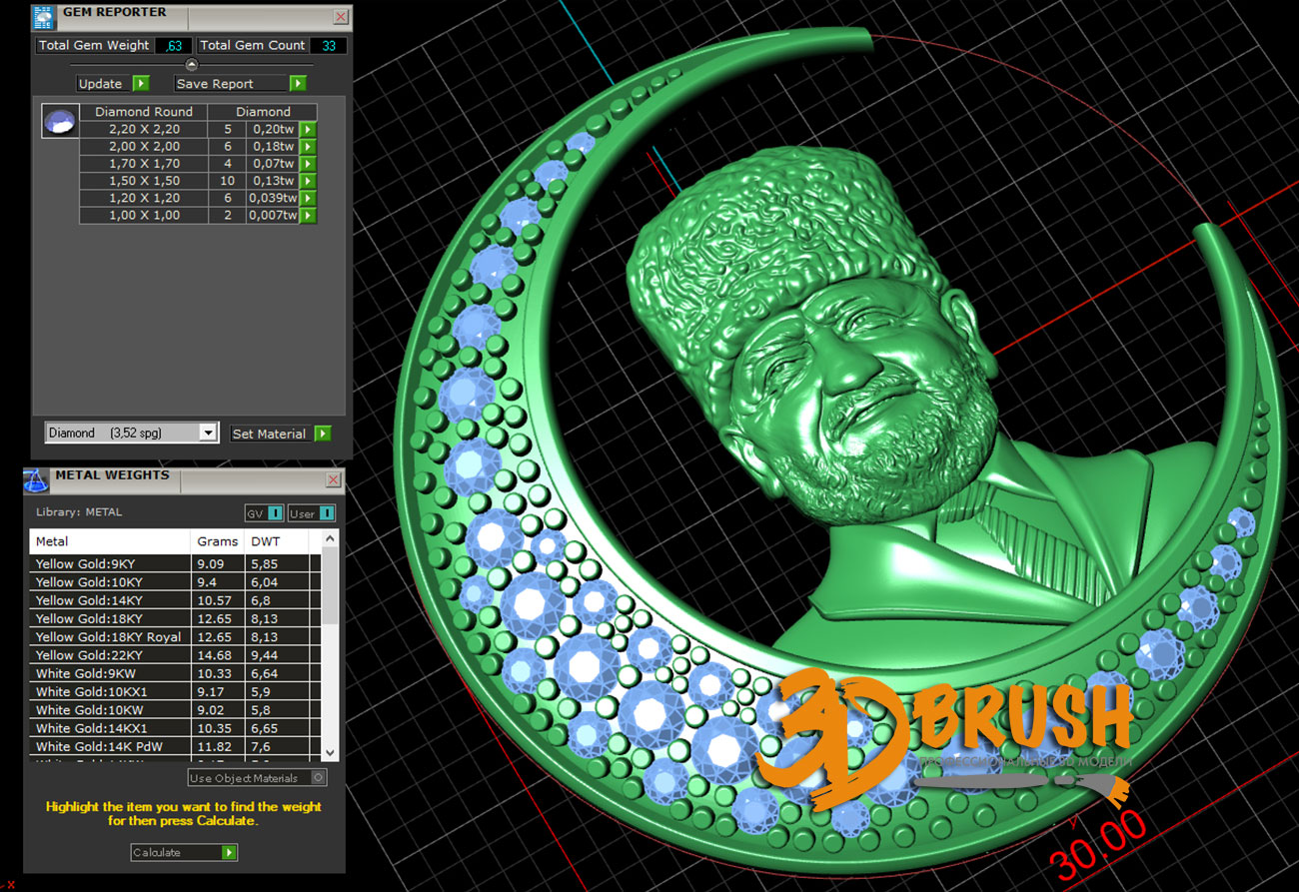Click the metal list scrollbar thumb
The height and width of the screenshot is (892, 1299).
point(331,584)
